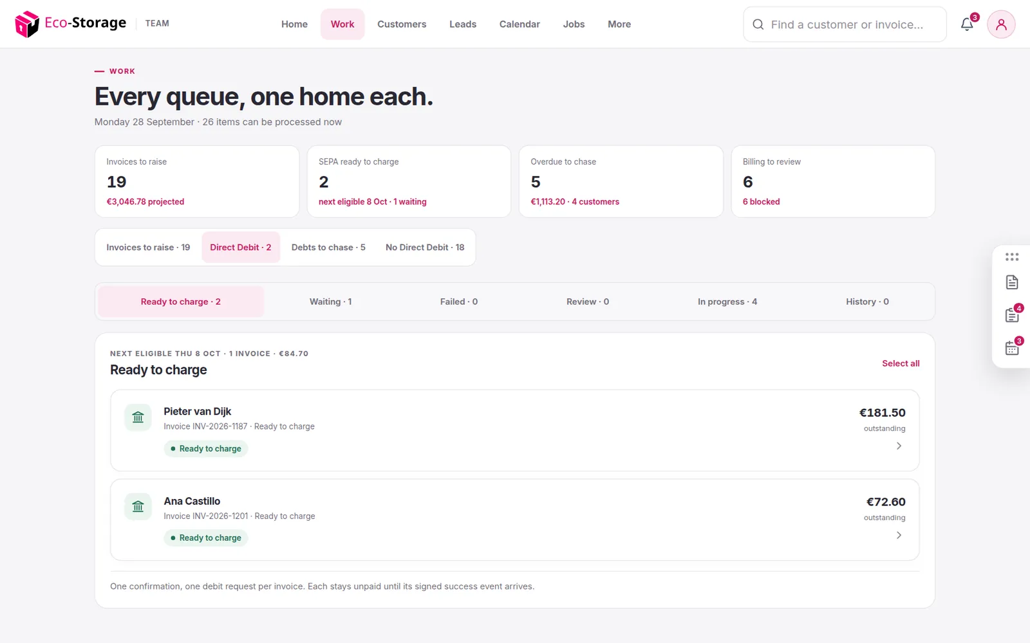Viewport: 1030px width, 643px height.
Task: Click the Eco-Storage logo
Action: click(71, 24)
